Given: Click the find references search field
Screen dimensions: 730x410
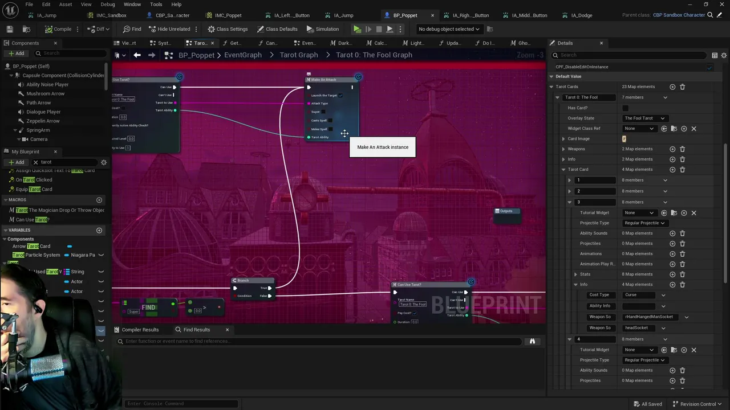Looking at the screenshot, I should pyautogui.click(x=319, y=341).
